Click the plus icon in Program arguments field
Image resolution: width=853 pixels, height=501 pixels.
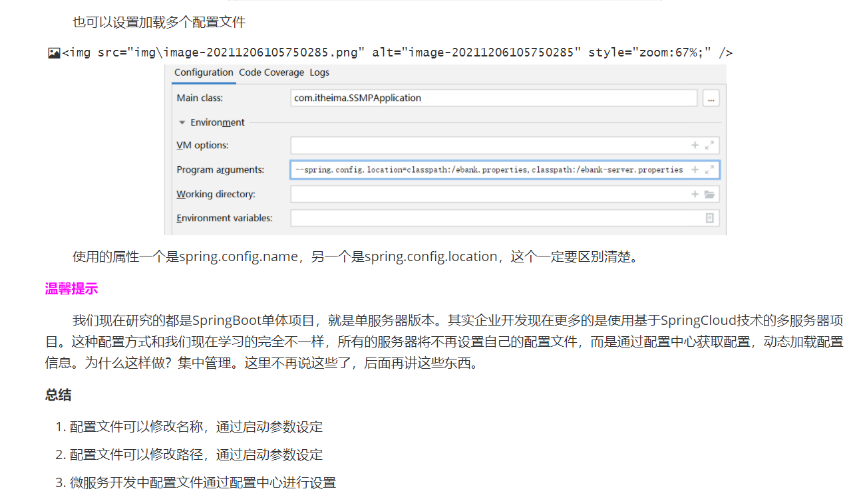tap(695, 169)
